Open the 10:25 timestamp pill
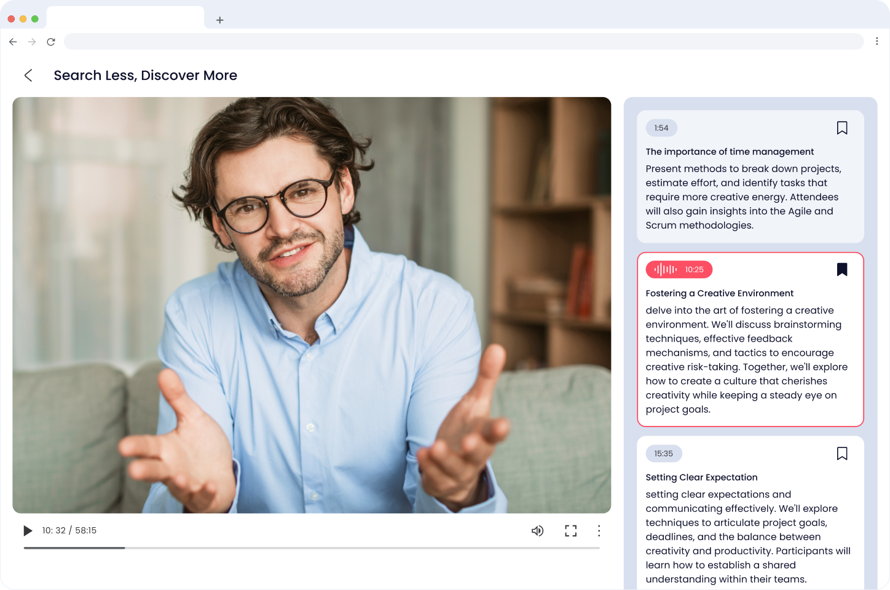The width and height of the screenshot is (890, 590). pyautogui.click(x=679, y=269)
